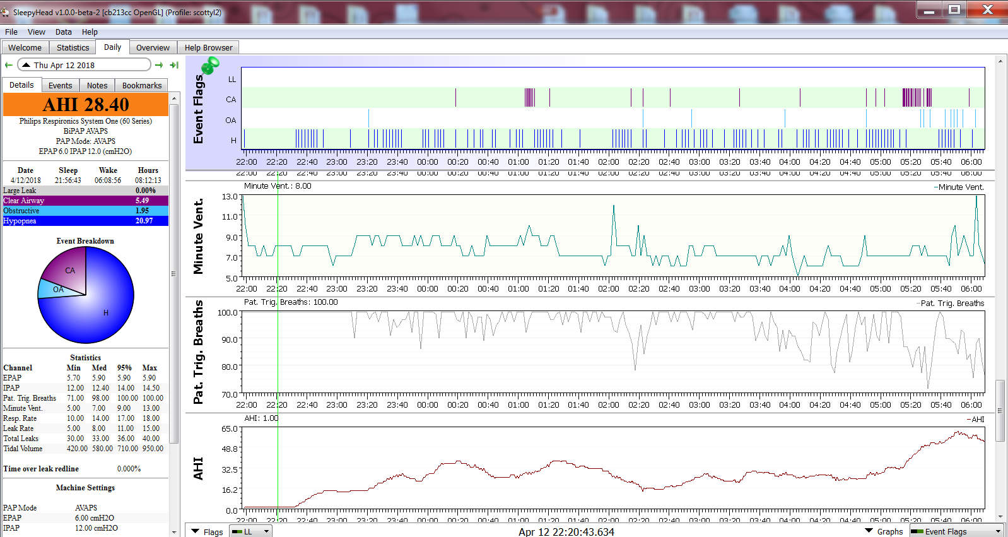Click the AHI graph vertical title

coord(198,469)
